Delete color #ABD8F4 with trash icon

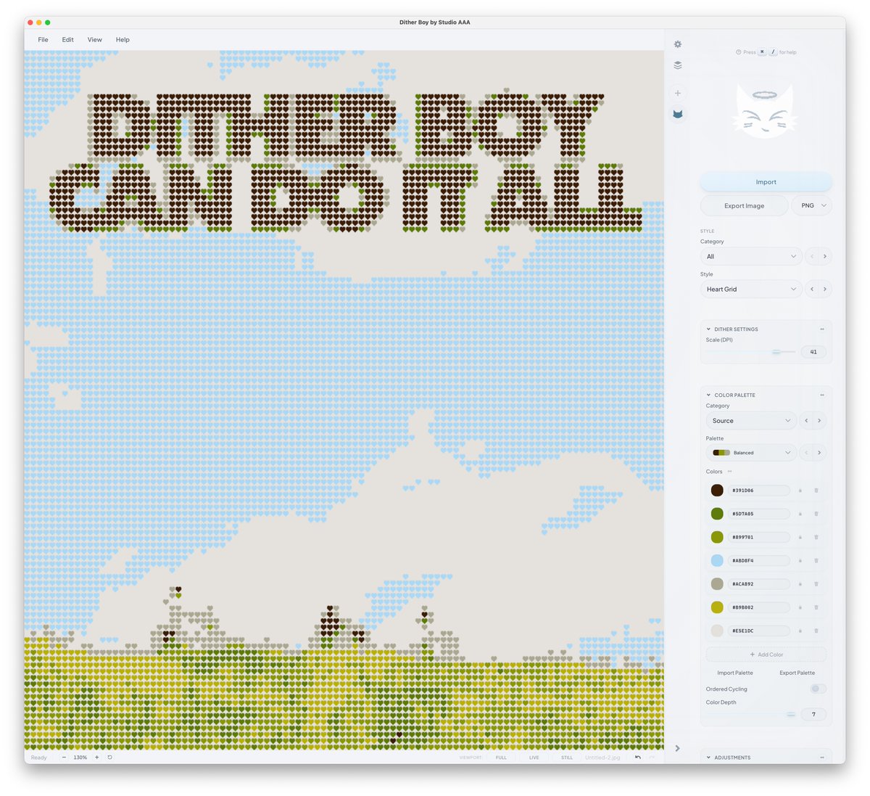coord(816,561)
